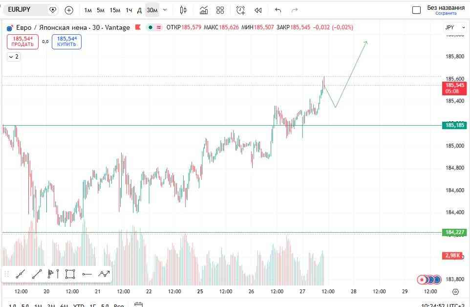This screenshot has height=307, width=470.
Task: Open the Indicators menu icon
Action: 204,10
